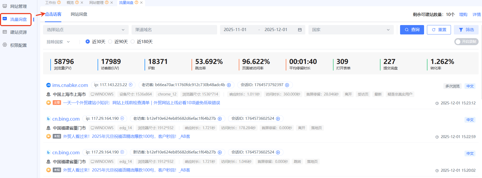Open 建站资源 in the sidebar

coord(18,32)
